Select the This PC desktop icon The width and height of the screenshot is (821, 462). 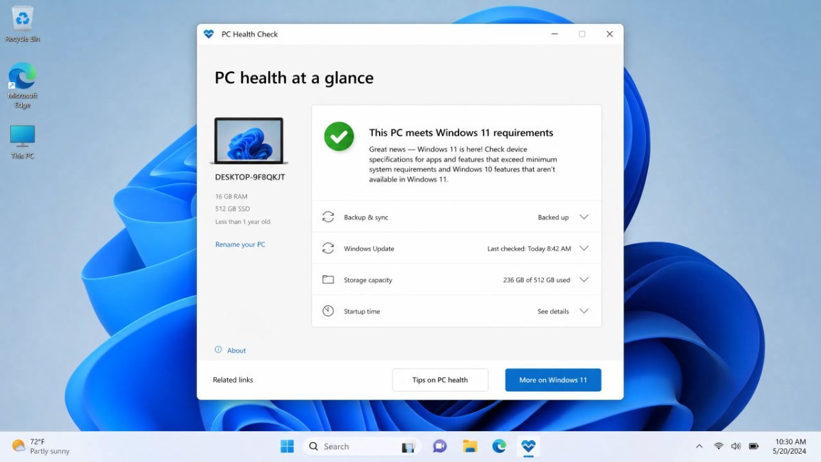tap(23, 142)
